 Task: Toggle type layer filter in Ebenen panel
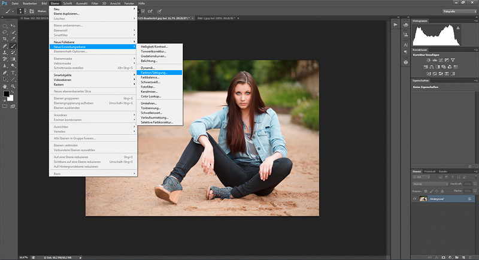[x=453, y=177]
